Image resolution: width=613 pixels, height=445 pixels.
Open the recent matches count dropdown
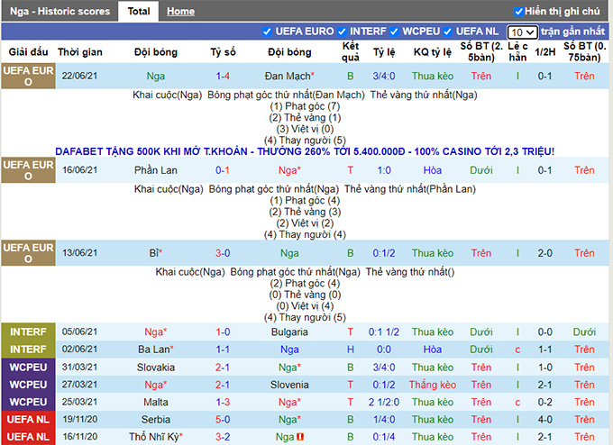[x=523, y=32]
